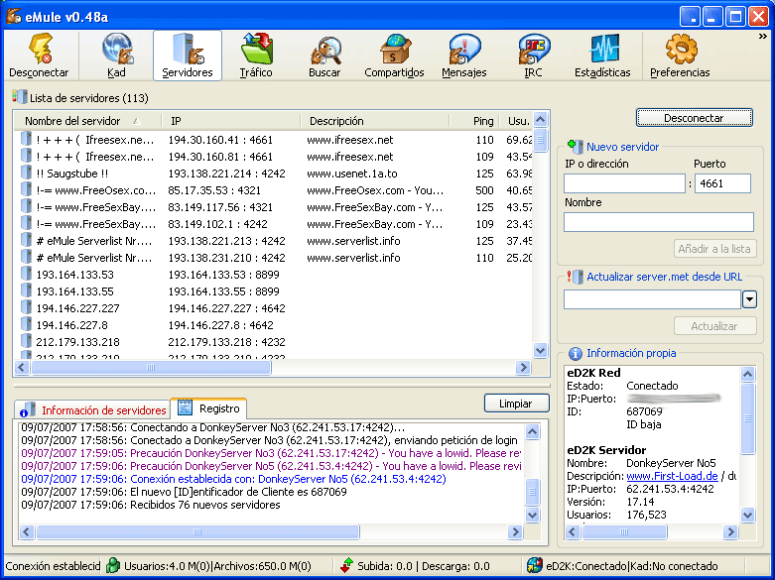Click server icon of 193.164.133.53 row
This screenshot has width=775, height=580.
pyautogui.click(x=26, y=274)
